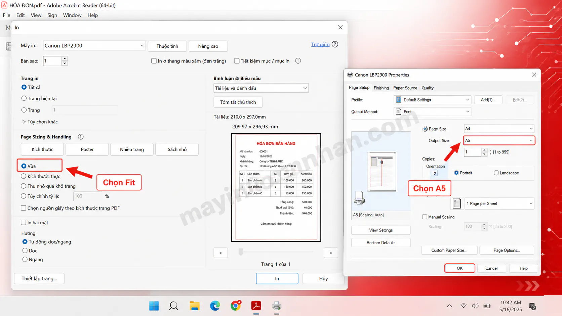This screenshot has height=316, width=562.
Task: Open Edit menu
Action: tap(21, 15)
